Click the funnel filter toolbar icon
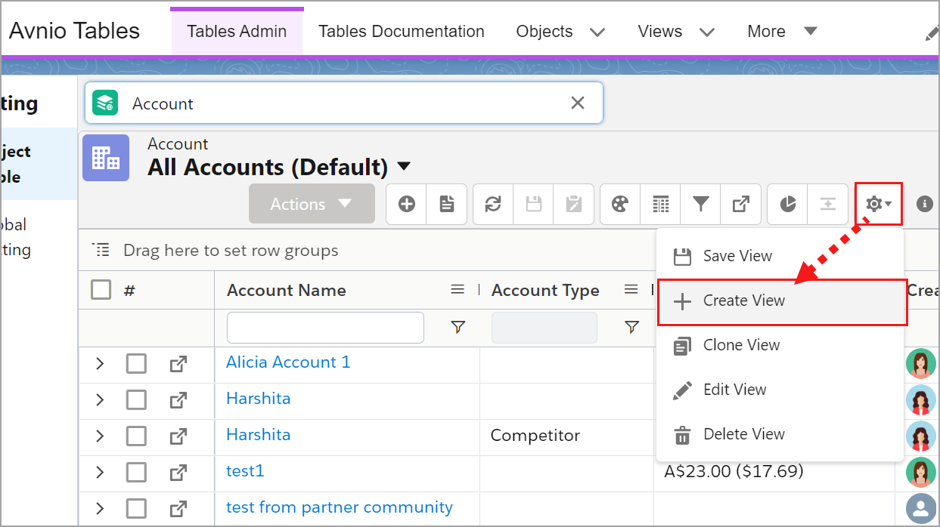The height and width of the screenshot is (527, 940). (701, 204)
